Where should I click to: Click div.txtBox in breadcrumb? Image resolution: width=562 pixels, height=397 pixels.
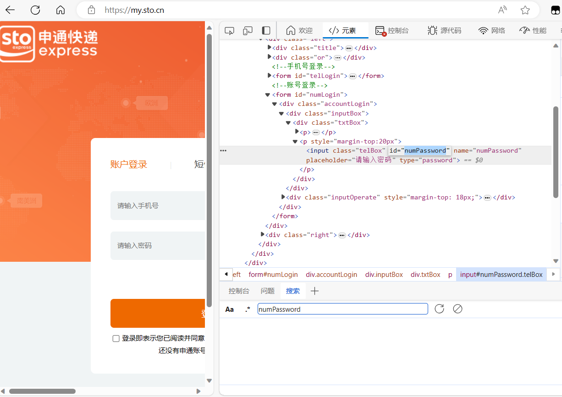point(425,274)
